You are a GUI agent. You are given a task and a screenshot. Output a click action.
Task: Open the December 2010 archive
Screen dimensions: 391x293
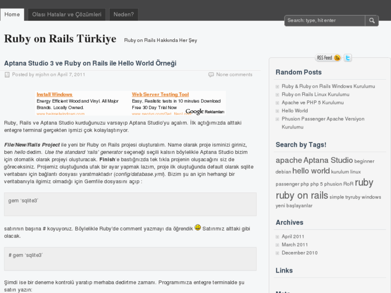coord(300,253)
